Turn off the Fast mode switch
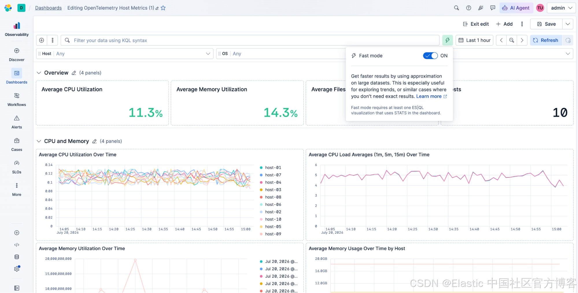578x293 pixels. (x=430, y=56)
